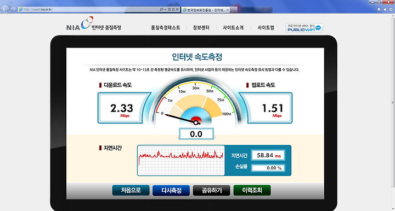Screen dimensions: 395x211
Task: Click the 이력조회 button
Action: coord(252,190)
